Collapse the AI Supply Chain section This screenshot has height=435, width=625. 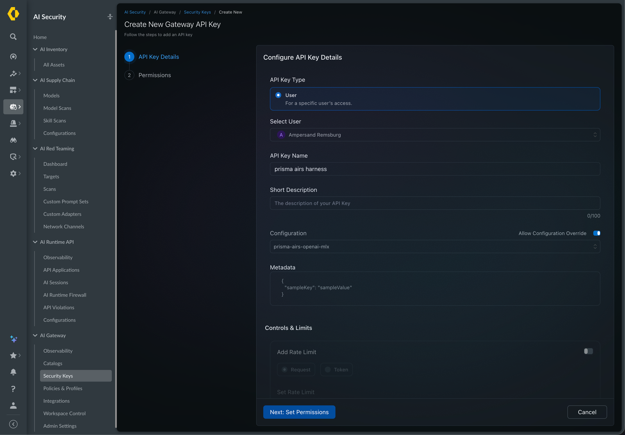point(35,80)
